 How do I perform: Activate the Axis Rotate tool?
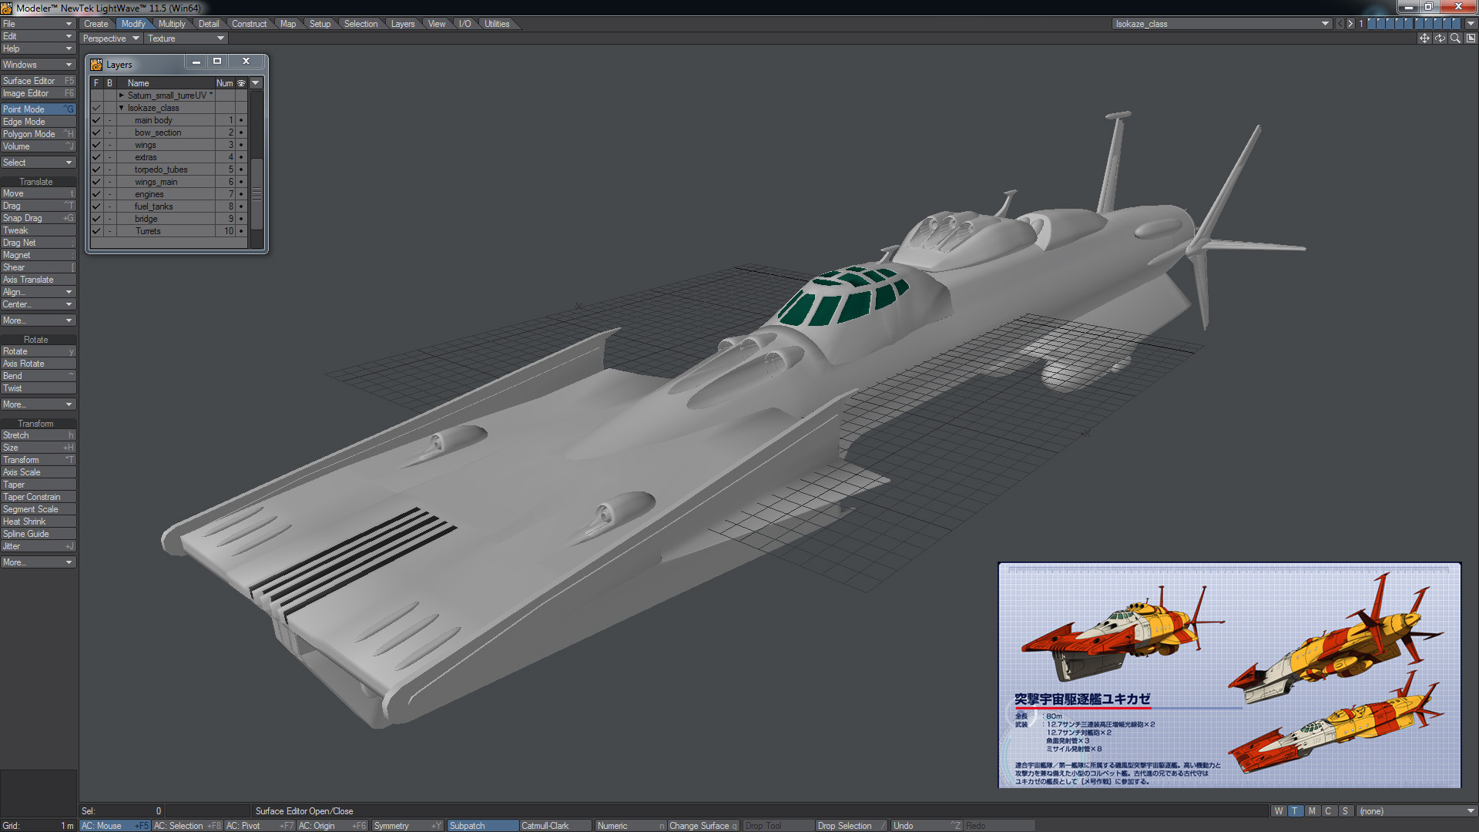[38, 364]
